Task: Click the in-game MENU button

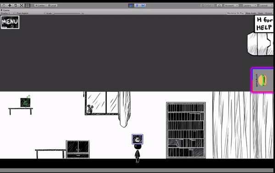Action: pyautogui.click(x=10, y=22)
